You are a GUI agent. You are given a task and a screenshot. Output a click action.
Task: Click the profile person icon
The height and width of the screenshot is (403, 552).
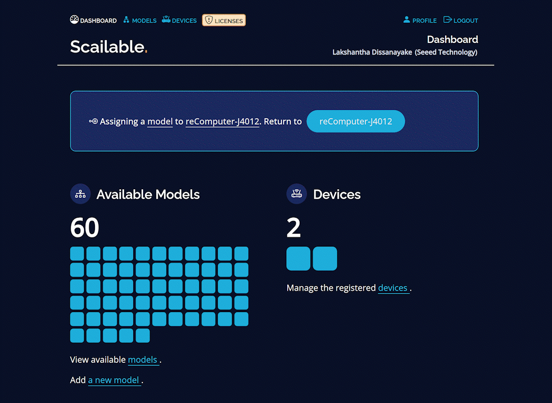coord(406,20)
